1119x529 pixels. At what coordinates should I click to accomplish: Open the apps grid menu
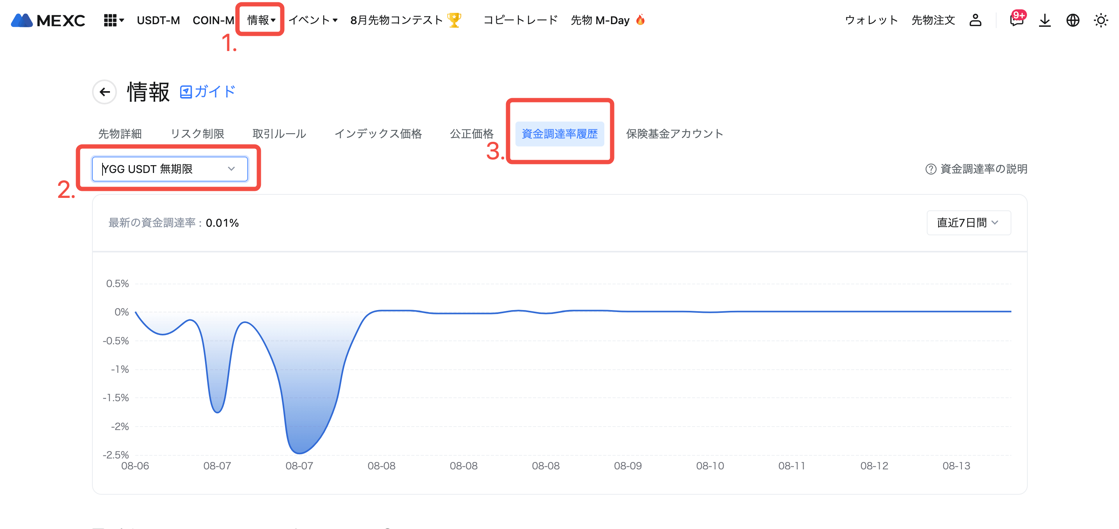pos(113,20)
